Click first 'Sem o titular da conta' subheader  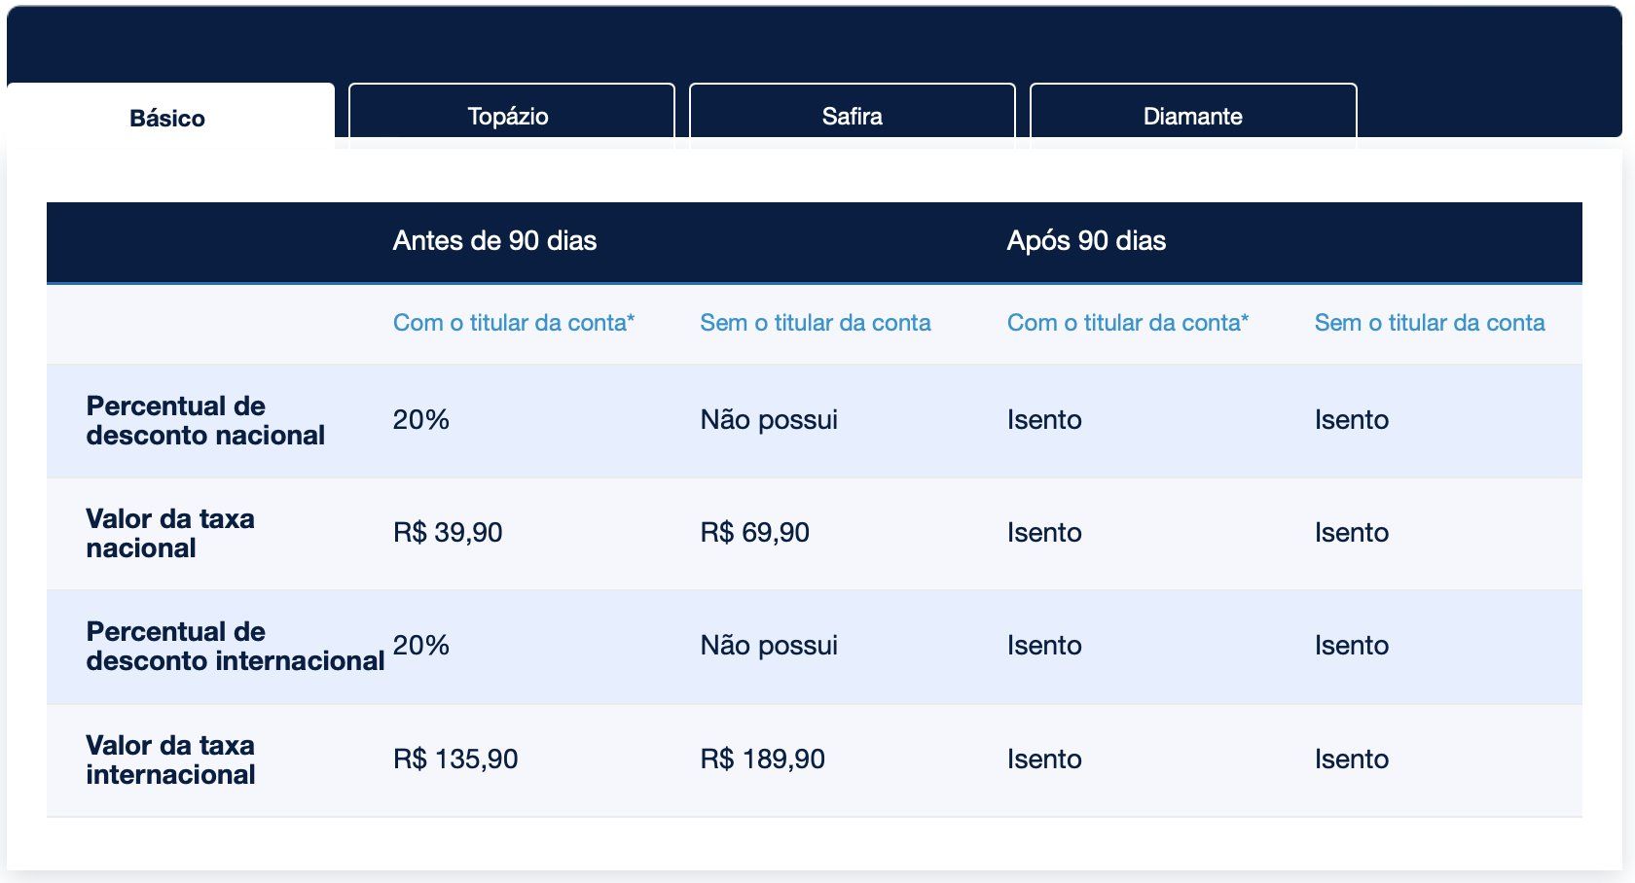tap(816, 323)
